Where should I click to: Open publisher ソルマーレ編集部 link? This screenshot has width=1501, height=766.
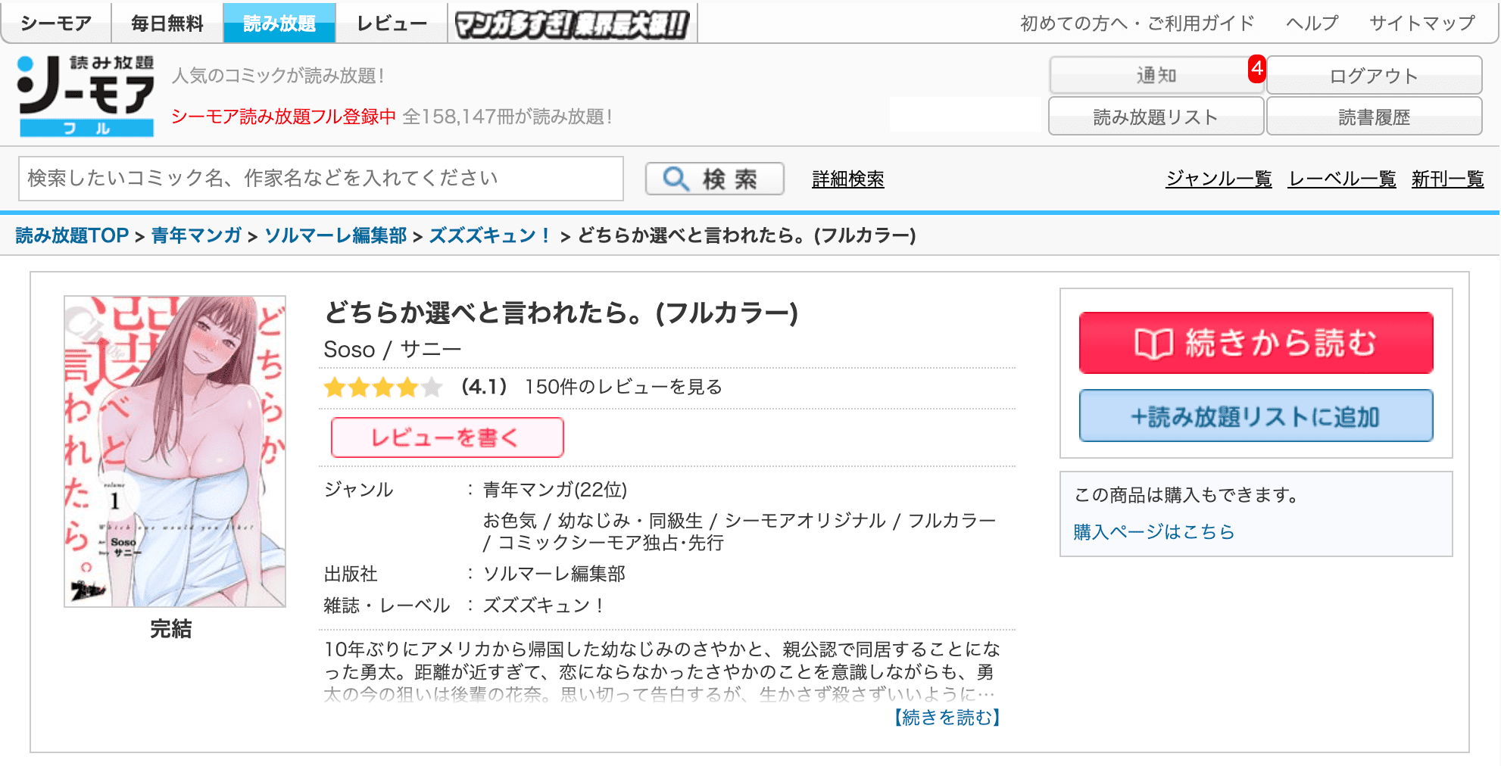tap(554, 574)
